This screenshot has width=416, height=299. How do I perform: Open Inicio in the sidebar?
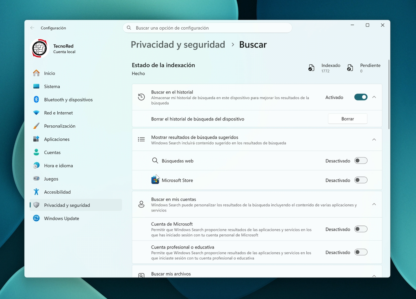pos(76,73)
